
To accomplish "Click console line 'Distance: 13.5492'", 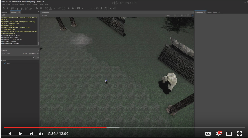I will pos(8,42).
